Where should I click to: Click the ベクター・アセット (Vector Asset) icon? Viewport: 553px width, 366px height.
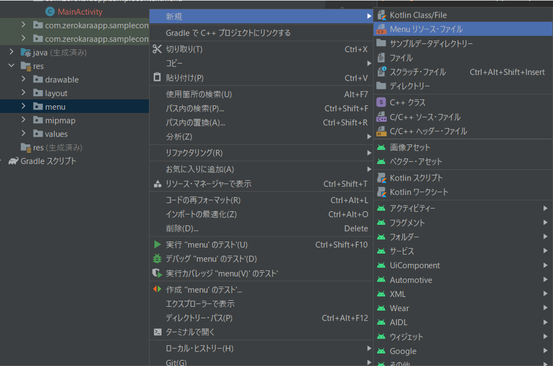[x=380, y=161]
